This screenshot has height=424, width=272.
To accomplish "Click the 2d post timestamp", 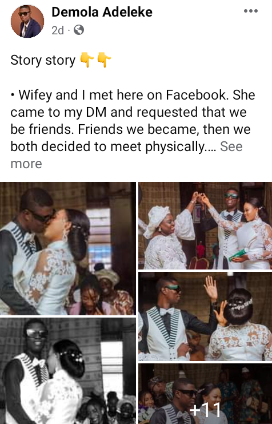I will tap(58, 30).
